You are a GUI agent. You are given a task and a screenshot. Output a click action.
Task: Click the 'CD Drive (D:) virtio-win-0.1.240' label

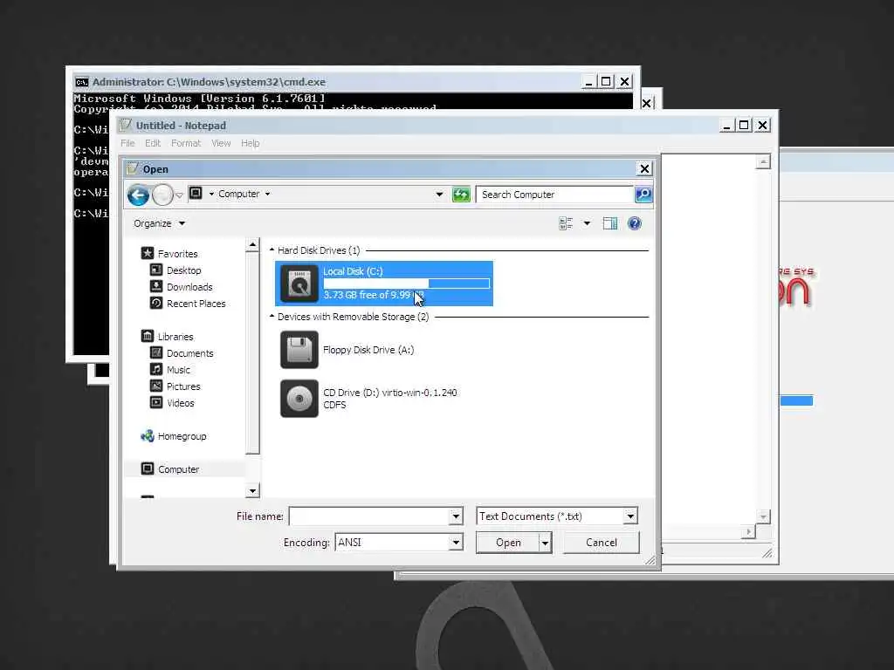(x=390, y=393)
